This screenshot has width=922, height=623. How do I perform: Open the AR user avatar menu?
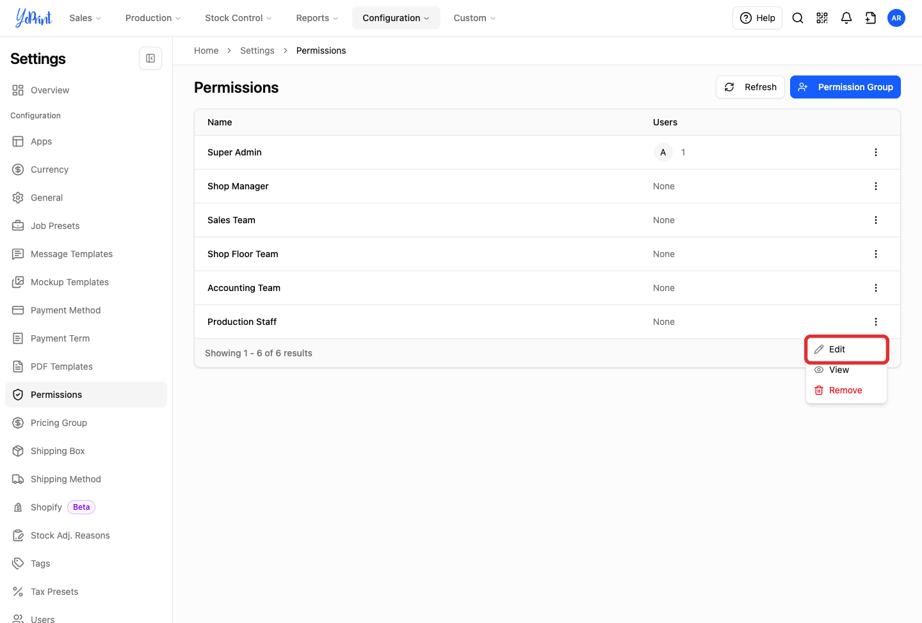(x=896, y=18)
